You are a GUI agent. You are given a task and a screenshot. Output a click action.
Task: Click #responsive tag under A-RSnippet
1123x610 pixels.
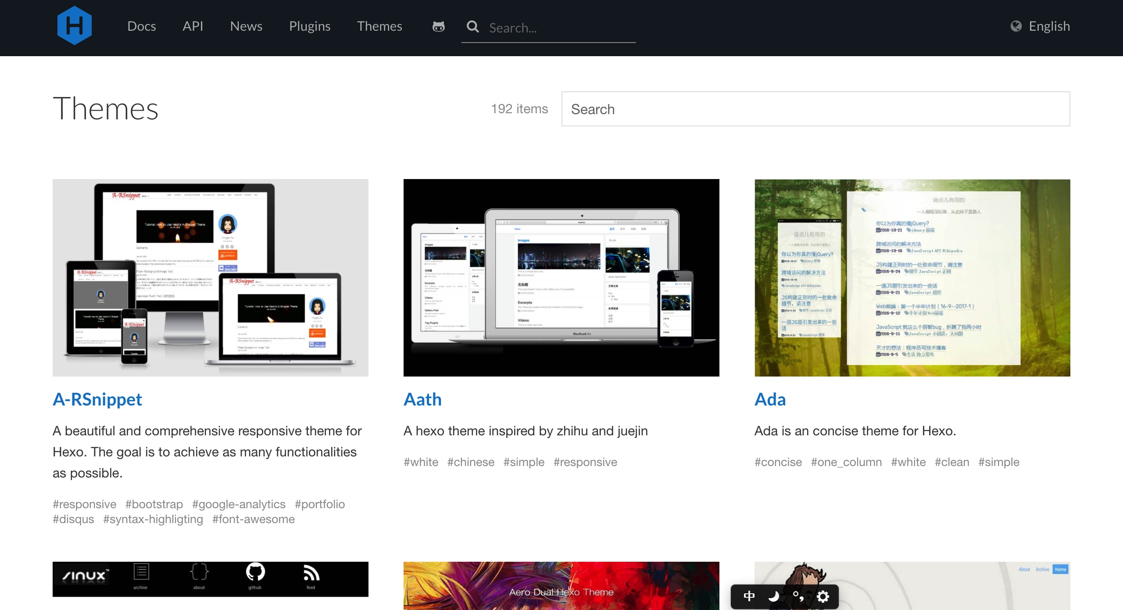coord(84,504)
